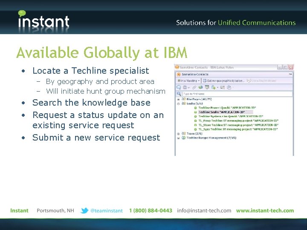Viewport: 307px width, 230px height.
Task: Click the magnifier search icon beside name field
Action: click(179, 94)
